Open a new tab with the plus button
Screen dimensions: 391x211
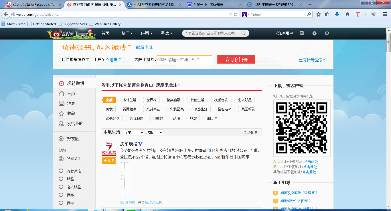(310, 5)
